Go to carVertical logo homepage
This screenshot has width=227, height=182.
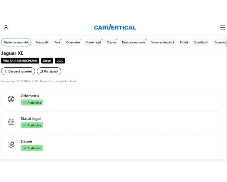pyautogui.click(x=115, y=27)
